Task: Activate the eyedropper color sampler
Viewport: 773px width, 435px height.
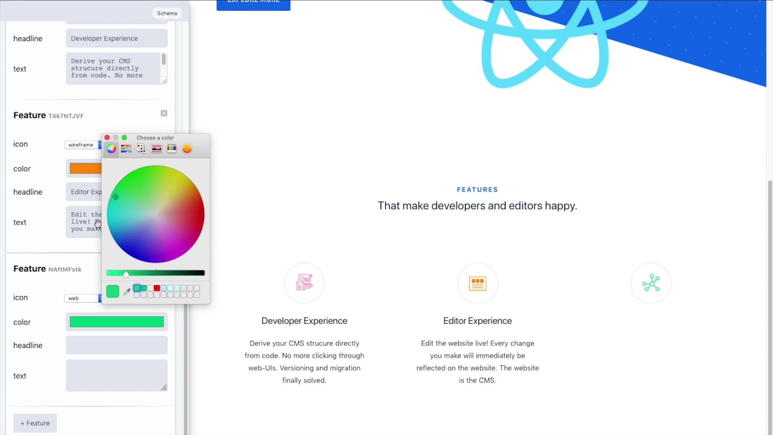Action: point(127,292)
